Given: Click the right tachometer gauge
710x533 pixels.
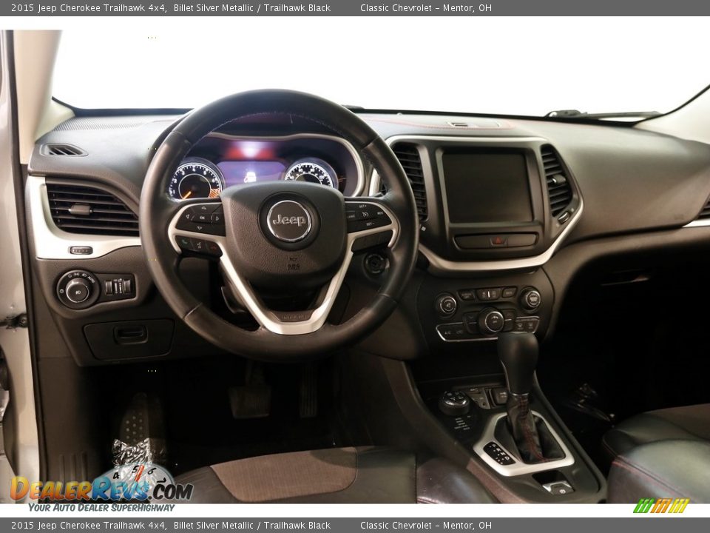Looking at the screenshot, I should coord(310,174).
